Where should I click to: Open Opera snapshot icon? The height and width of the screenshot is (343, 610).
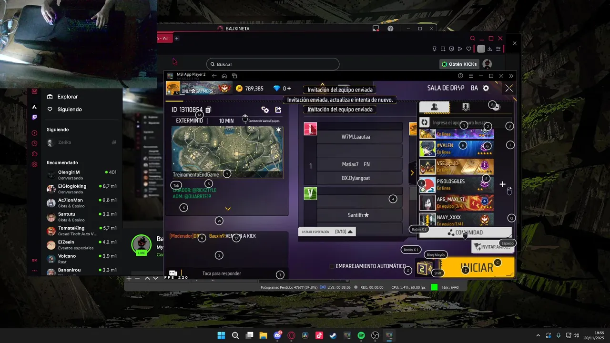click(443, 49)
